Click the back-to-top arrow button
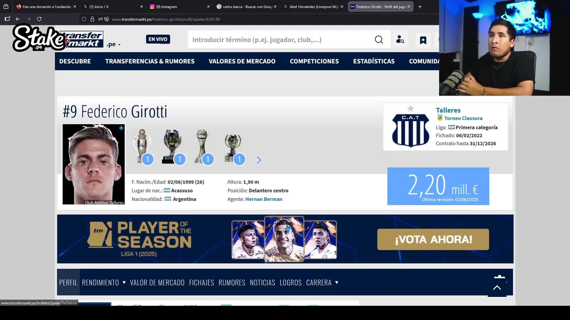 pyautogui.click(x=497, y=288)
